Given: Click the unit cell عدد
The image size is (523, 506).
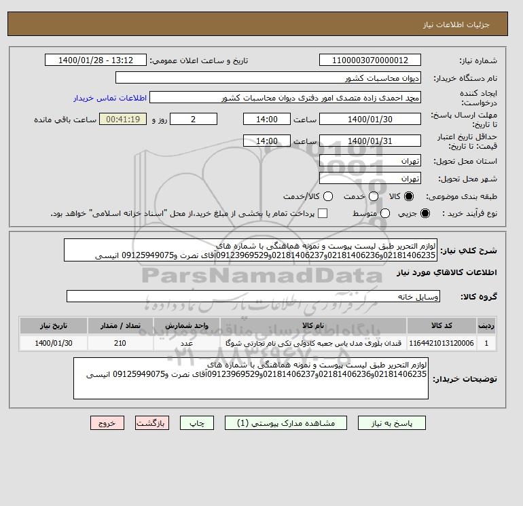Looking at the screenshot, I should (187, 343).
